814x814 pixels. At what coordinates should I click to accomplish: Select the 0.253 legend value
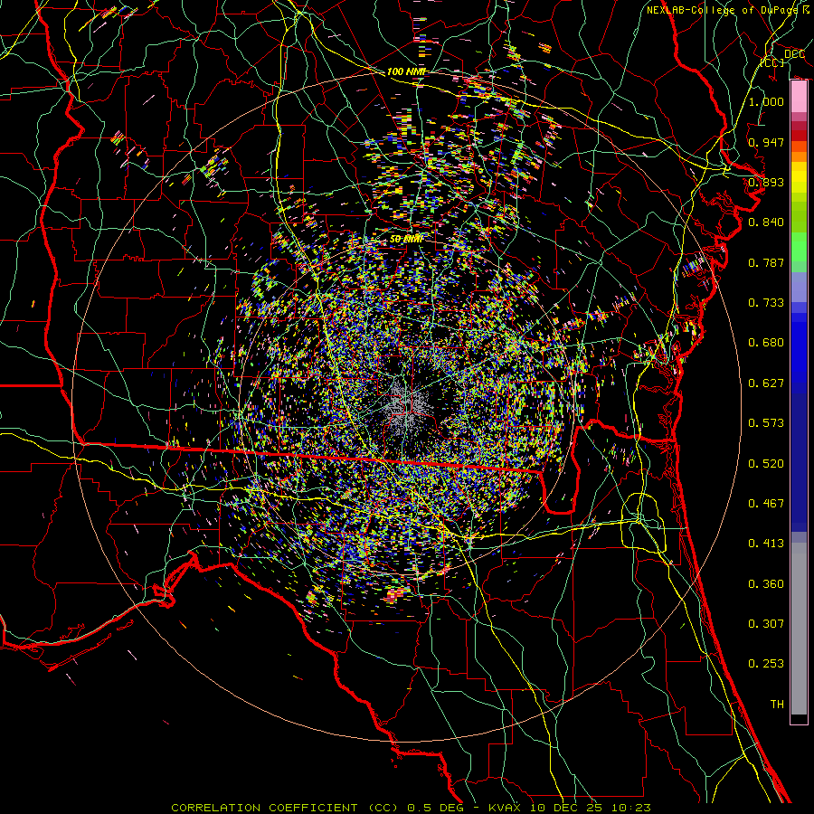pos(766,664)
